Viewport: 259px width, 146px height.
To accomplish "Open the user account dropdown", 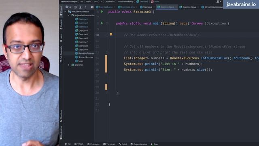I will [219, 2].
